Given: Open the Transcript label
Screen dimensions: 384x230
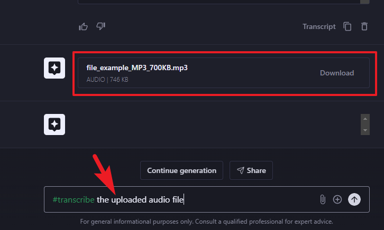Looking at the screenshot, I should pyautogui.click(x=319, y=26).
